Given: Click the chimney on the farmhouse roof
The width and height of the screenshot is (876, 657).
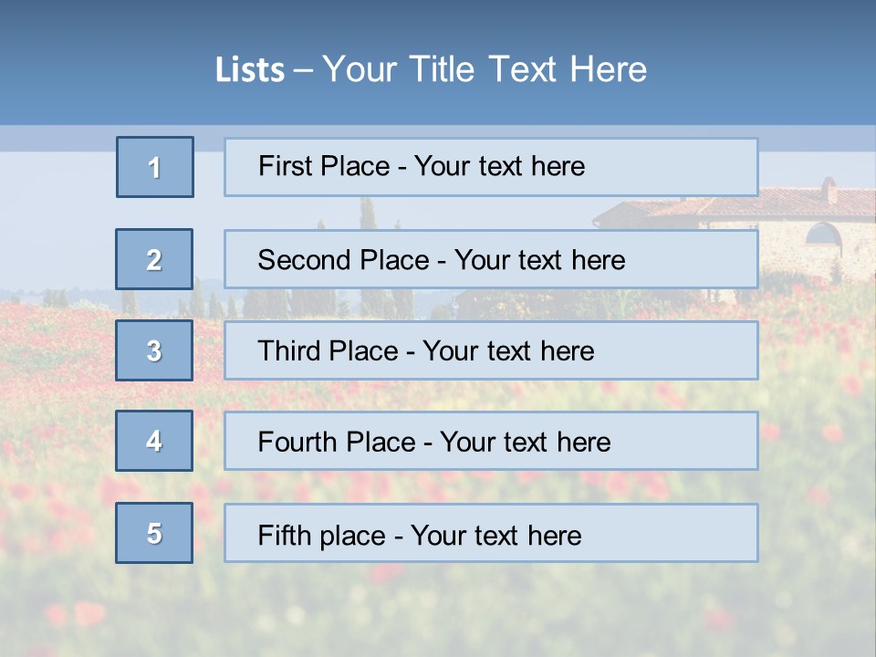Looking at the screenshot, I should click(829, 190).
